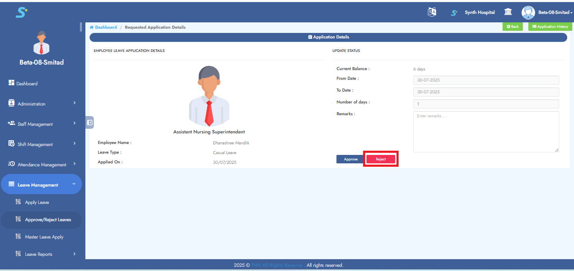574x271 pixels.
Task: Click the employee profile picture
Action: coord(209,96)
